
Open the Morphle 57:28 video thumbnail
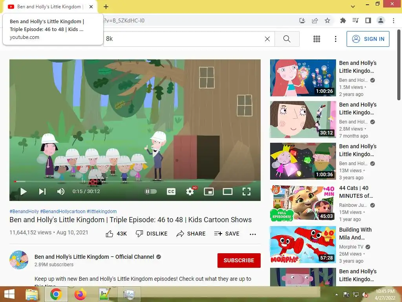[x=303, y=245]
